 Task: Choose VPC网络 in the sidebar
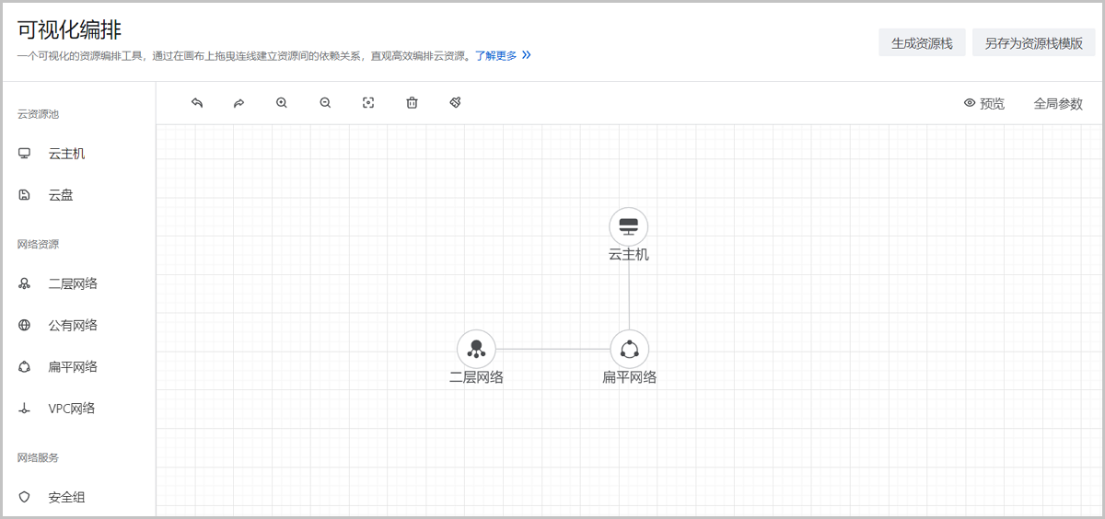(x=71, y=409)
